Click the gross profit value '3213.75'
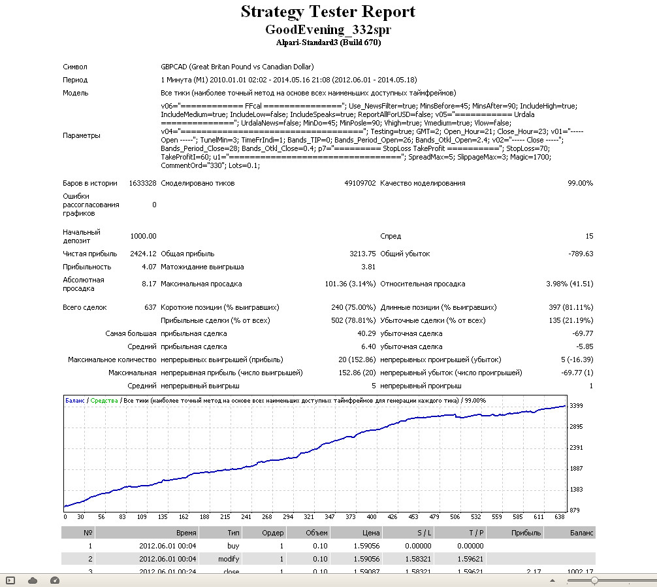This screenshot has width=657, height=587. 362,254
